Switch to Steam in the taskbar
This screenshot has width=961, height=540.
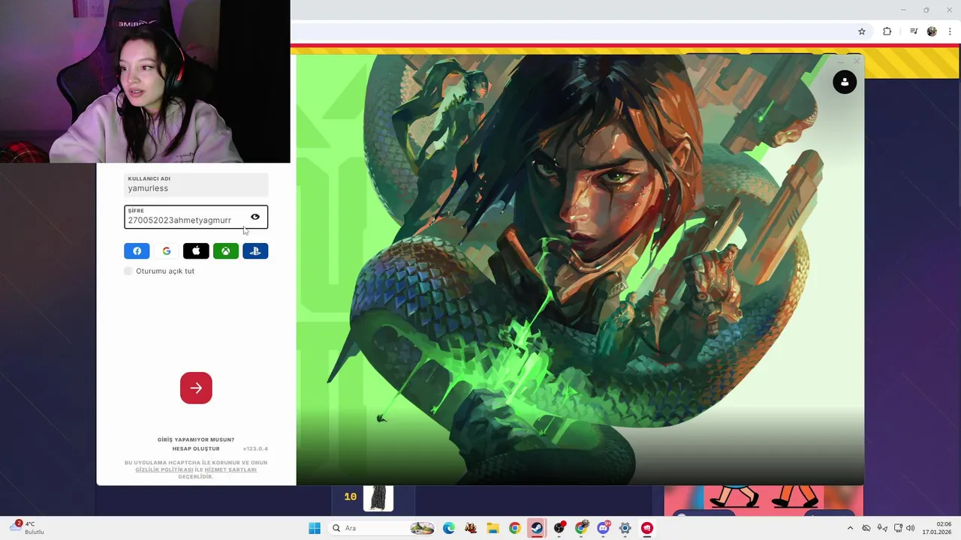(537, 528)
